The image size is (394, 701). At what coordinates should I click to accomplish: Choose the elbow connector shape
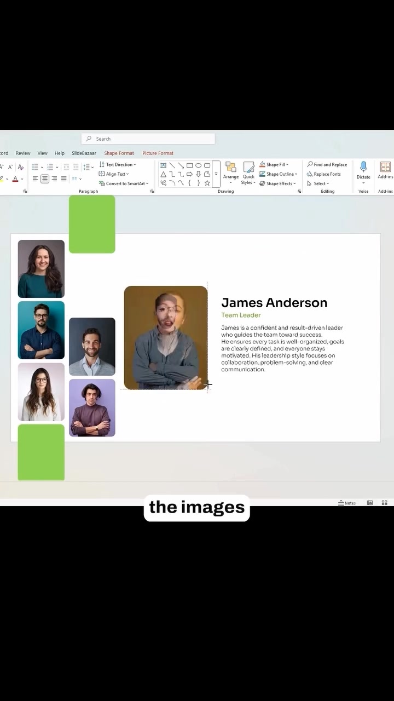pyautogui.click(x=172, y=174)
